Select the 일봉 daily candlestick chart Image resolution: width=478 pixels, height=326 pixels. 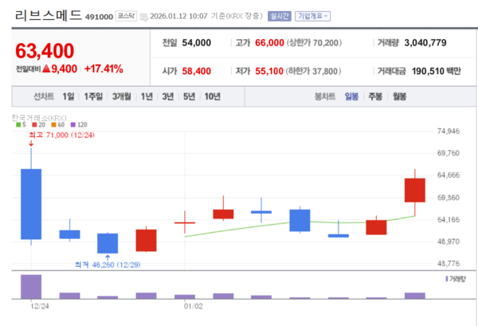pyautogui.click(x=351, y=97)
